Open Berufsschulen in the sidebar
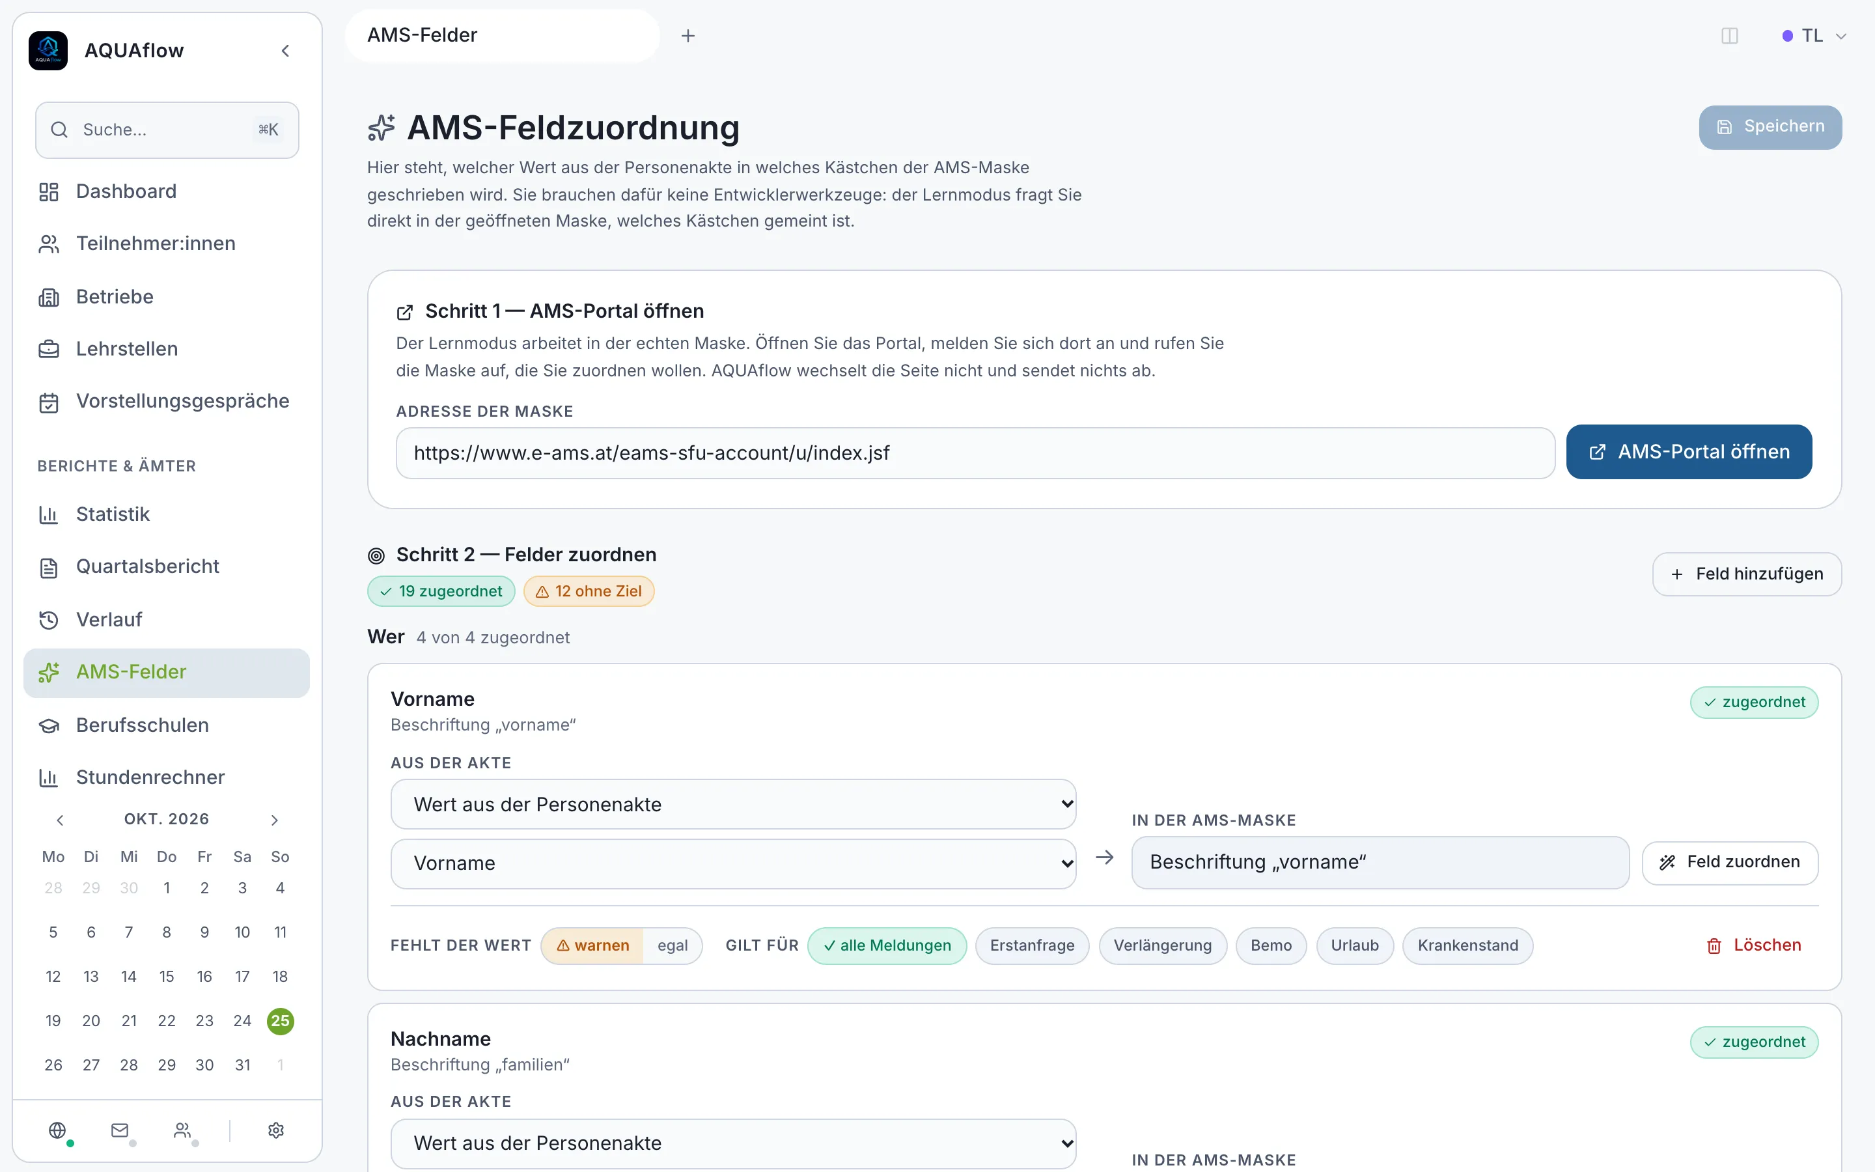 [x=167, y=725]
